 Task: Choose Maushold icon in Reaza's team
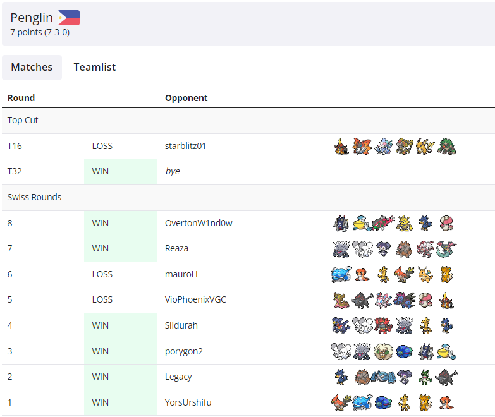tap(362, 248)
